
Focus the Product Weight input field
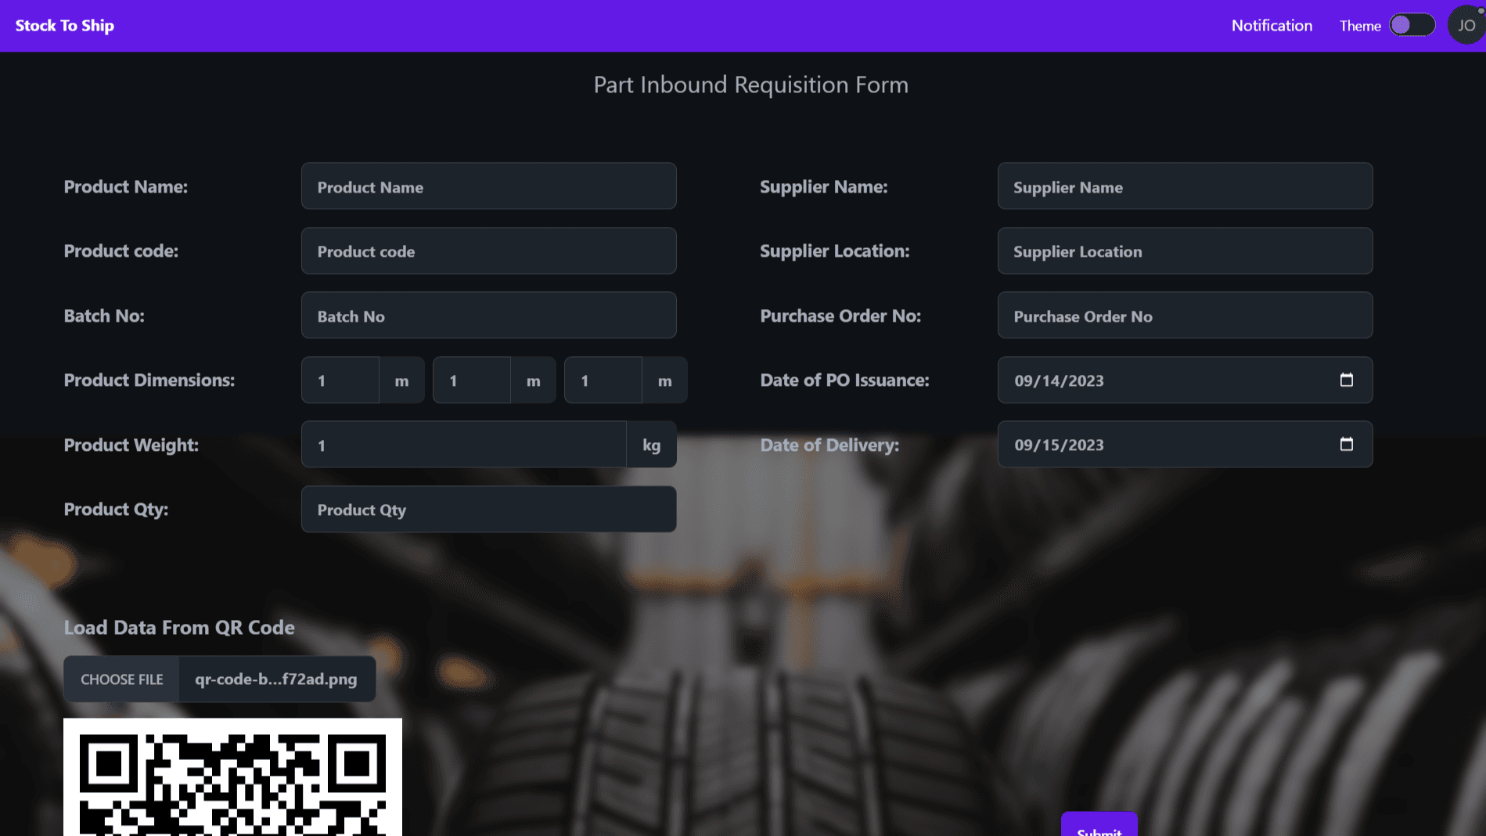464,445
